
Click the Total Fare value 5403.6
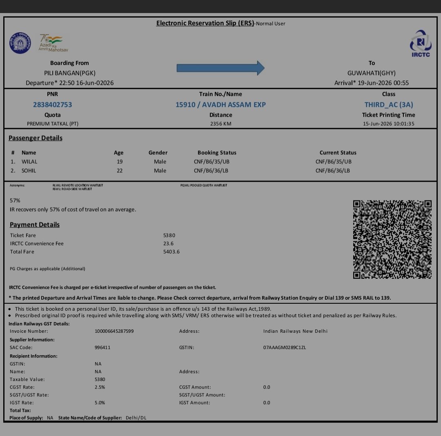click(x=171, y=251)
